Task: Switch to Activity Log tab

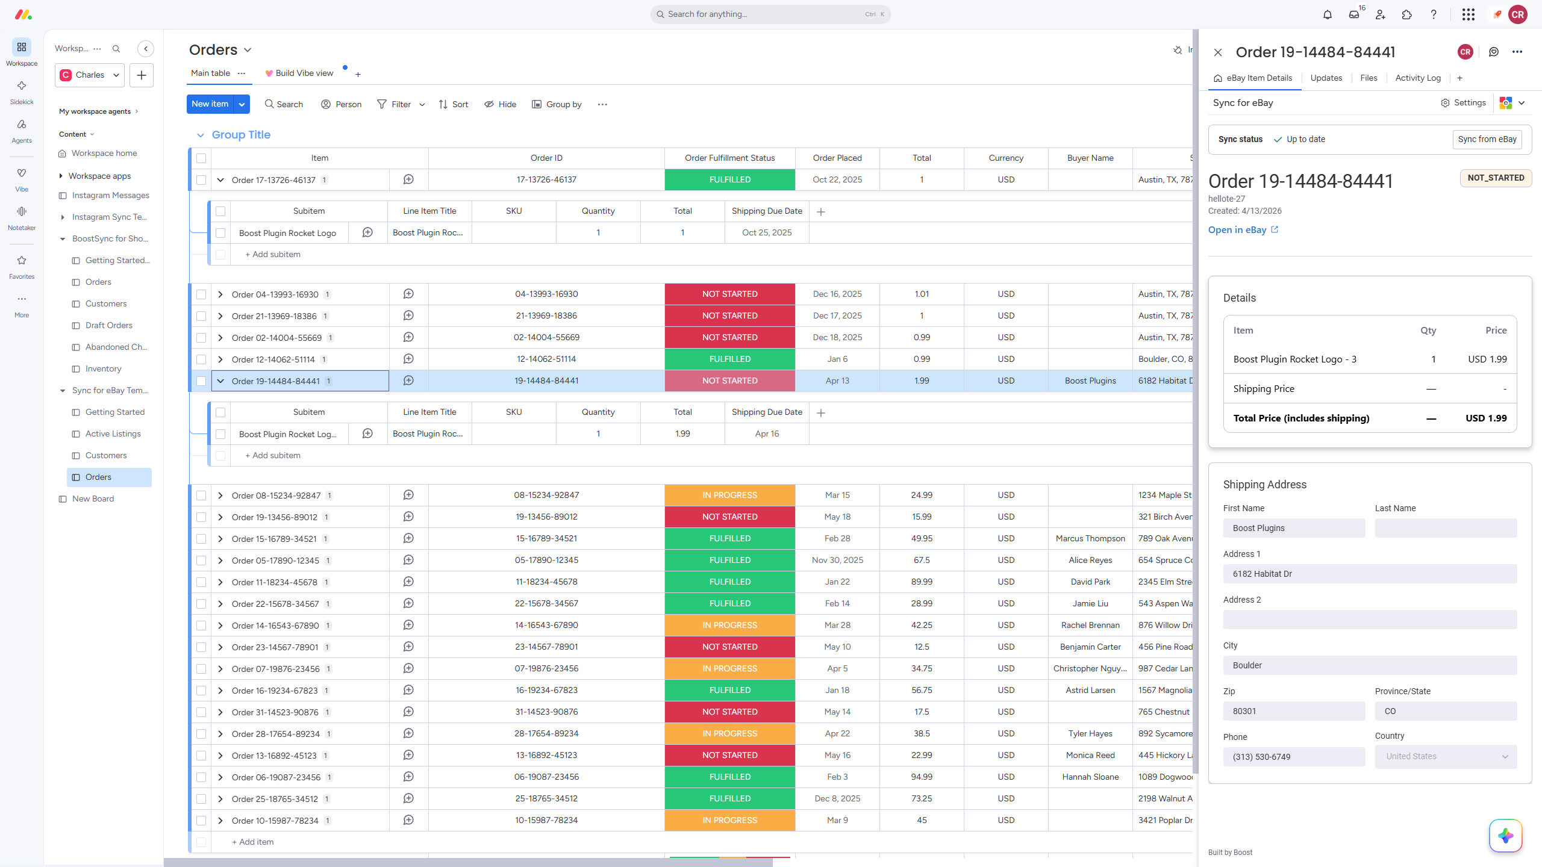Action: [1418, 78]
